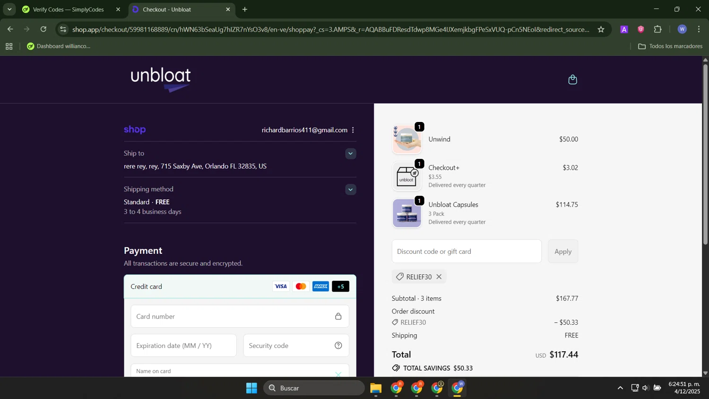Open the Chrome profile W avatar
709x399 pixels.
point(682,29)
